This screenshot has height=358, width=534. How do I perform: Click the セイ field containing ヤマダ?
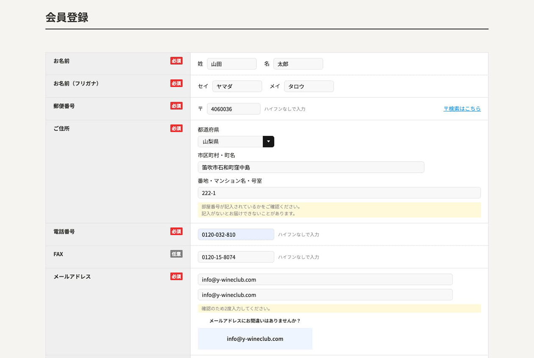point(237,86)
